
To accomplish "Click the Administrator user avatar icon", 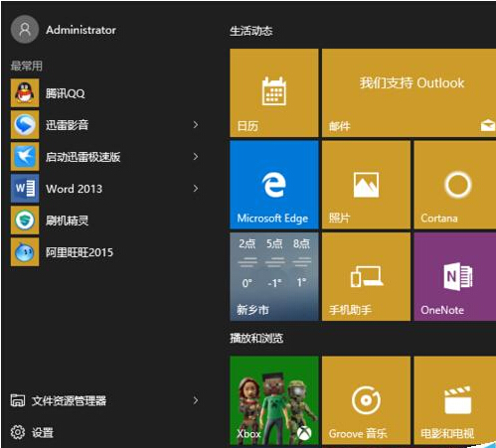I will coord(25,30).
